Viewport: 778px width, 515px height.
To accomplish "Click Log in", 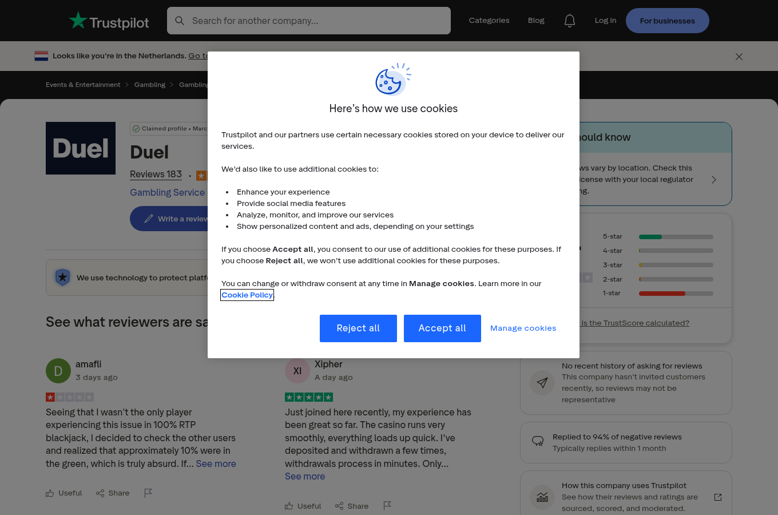I will coord(605,21).
